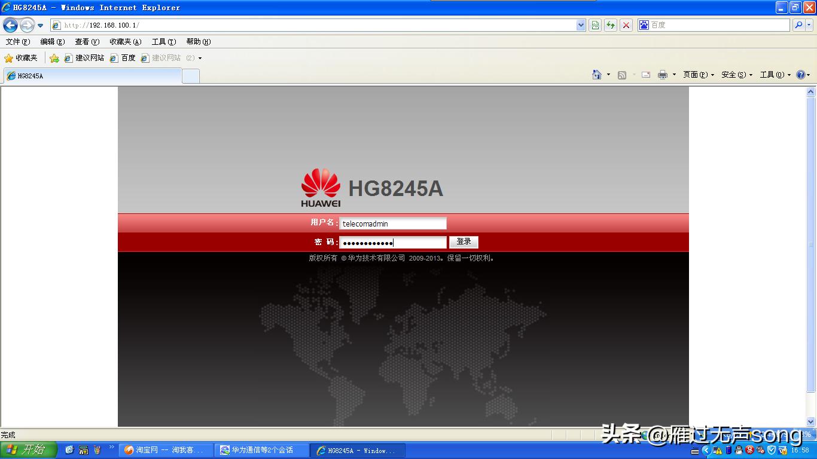Open the 工具(O) command bar dropdown
This screenshot has width=817, height=459.
[775, 75]
